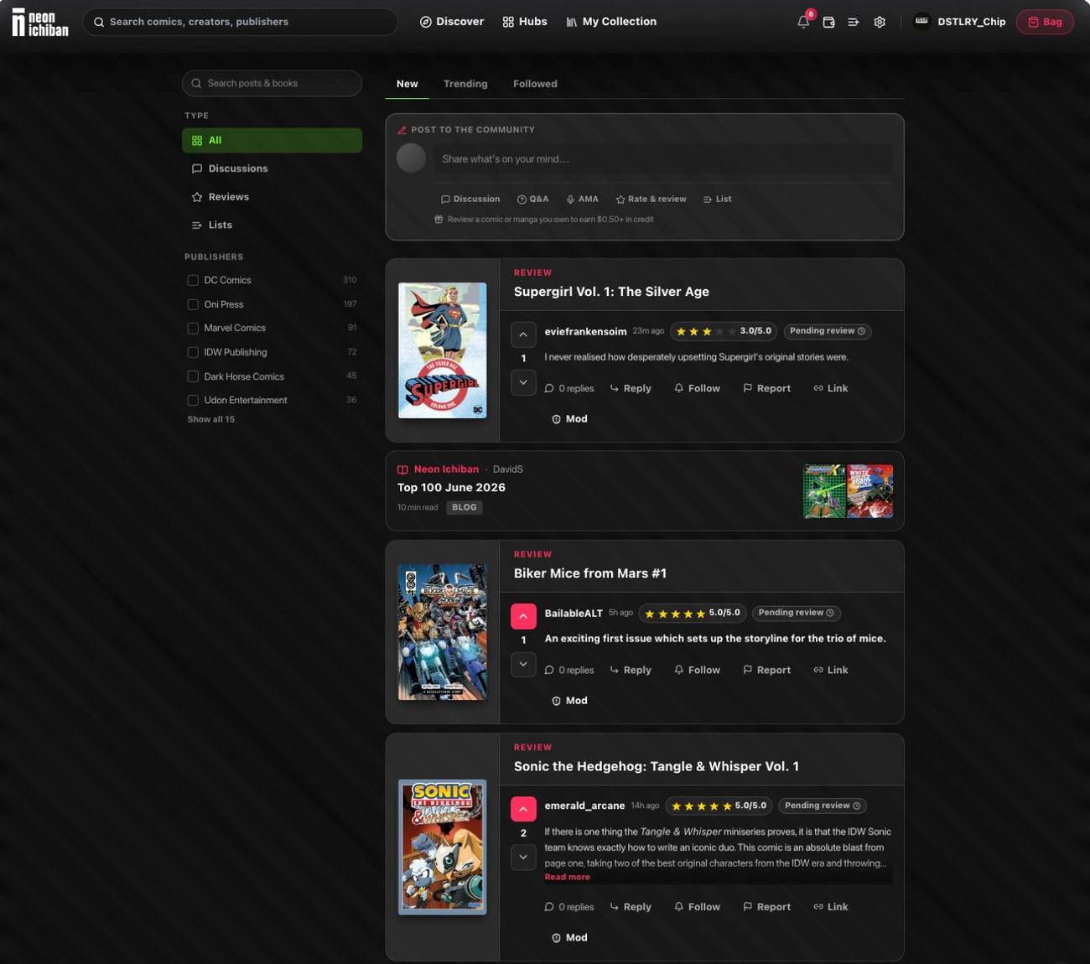
Task: Filter by Reviews type
Action: [272, 197]
